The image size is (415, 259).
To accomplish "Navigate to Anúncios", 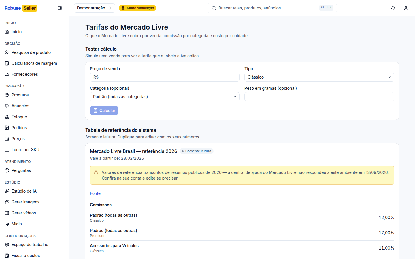I will pos(35,106).
